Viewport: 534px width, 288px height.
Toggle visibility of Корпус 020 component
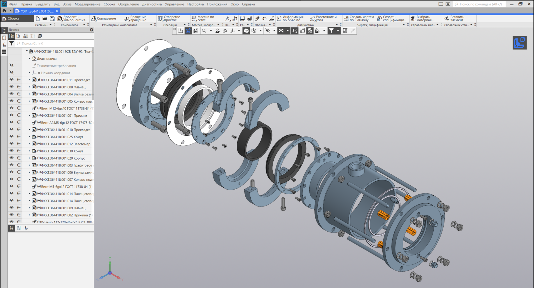11,158
